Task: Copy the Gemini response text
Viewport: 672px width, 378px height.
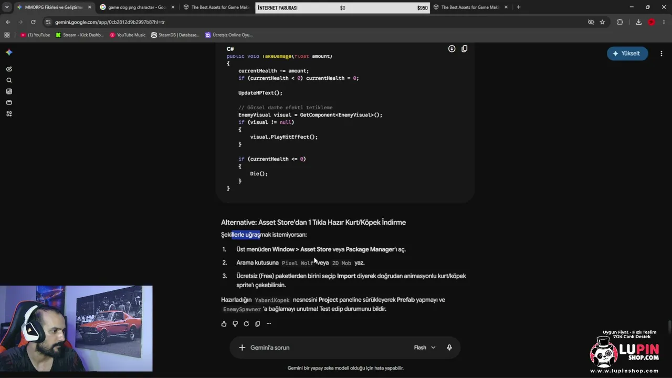Action: click(257, 323)
